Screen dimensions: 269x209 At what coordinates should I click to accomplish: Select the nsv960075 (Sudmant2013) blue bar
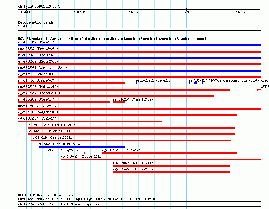coord(82,147)
